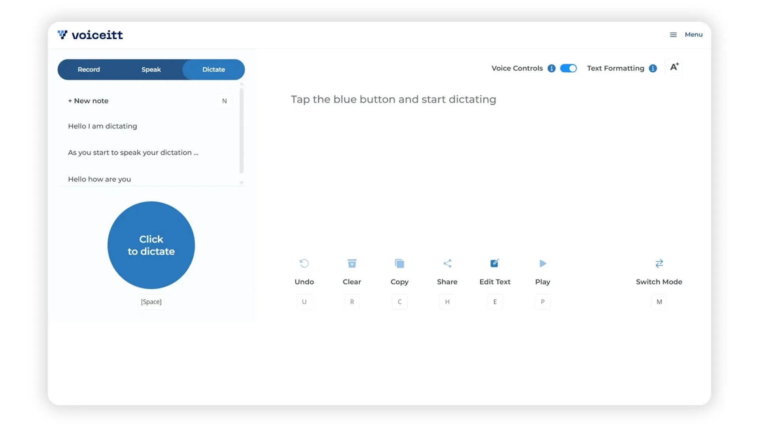Click the Edit Text pencil icon
The width and height of the screenshot is (759, 427).
click(x=495, y=263)
